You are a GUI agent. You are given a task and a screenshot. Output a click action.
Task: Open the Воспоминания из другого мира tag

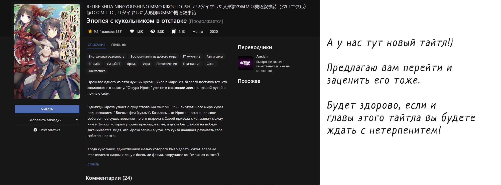pos(154,57)
